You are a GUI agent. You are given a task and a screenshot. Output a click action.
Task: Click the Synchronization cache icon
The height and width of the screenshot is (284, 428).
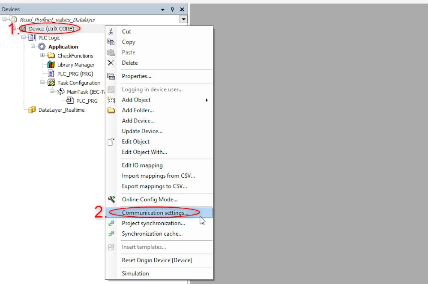(111, 233)
